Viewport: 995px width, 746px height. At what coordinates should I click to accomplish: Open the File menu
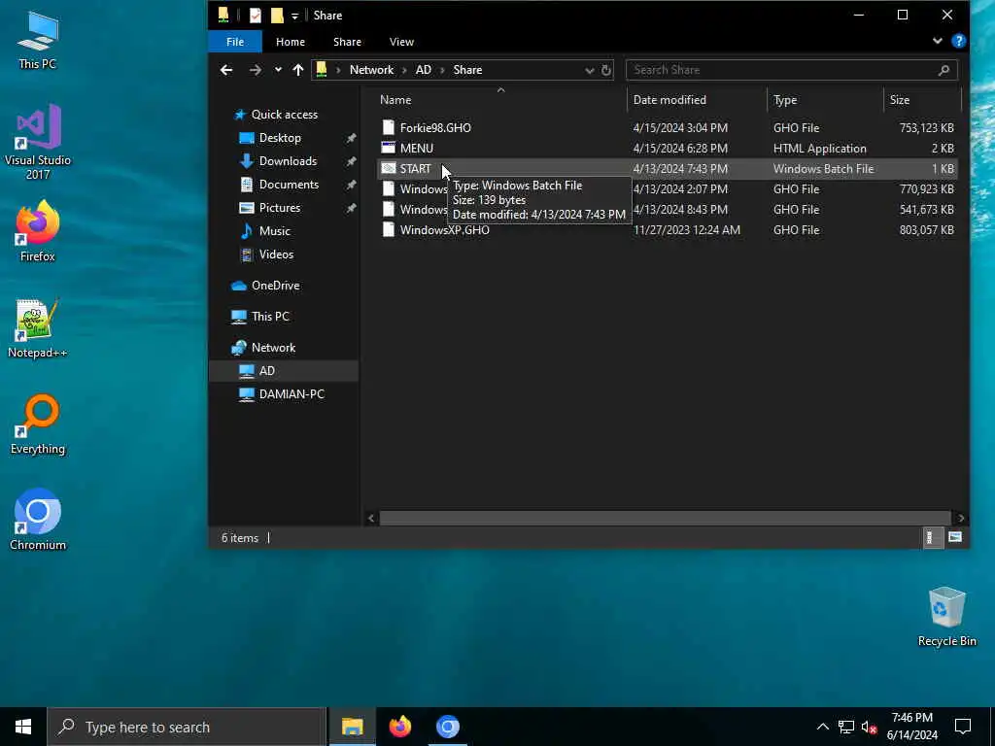[235, 42]
